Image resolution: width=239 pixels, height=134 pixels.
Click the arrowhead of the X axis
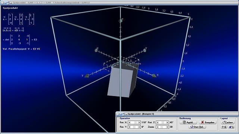click(x=154, y=76)
